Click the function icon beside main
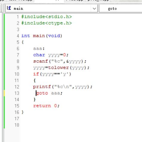Image resolution: width=142 pixels, height=142 pixels. tap(9, 8)
